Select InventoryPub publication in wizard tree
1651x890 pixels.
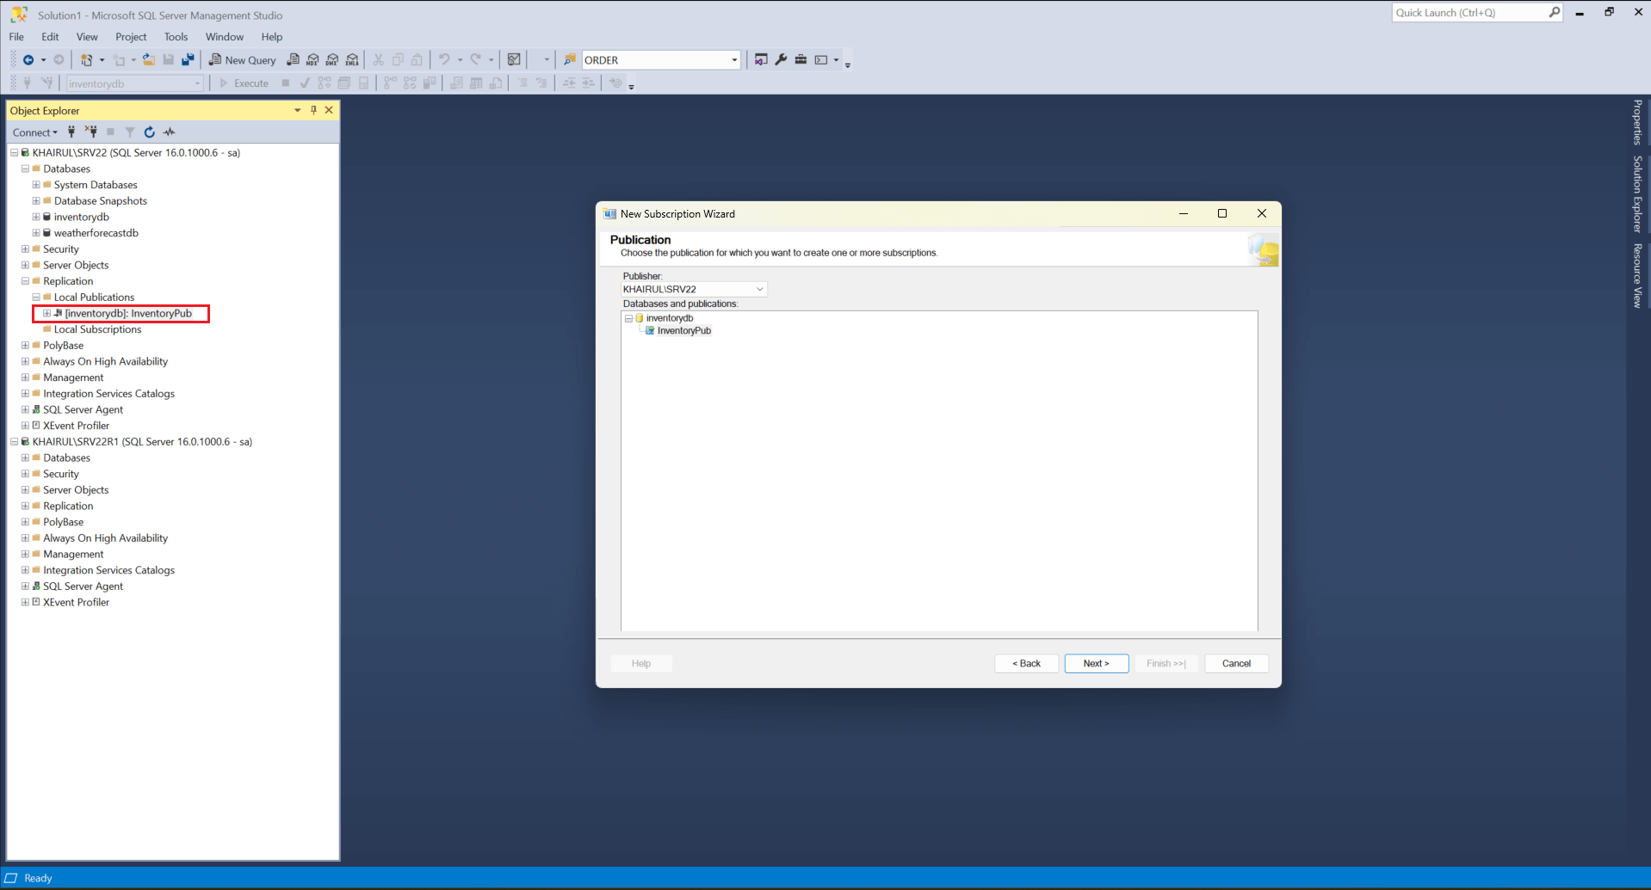683,331
